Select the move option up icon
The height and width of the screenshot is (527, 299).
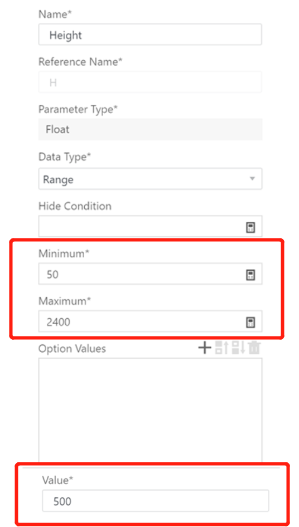click(x=221, y=348)
